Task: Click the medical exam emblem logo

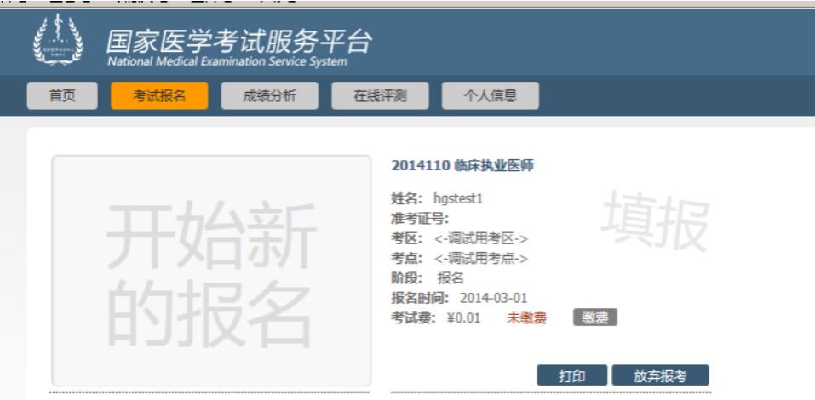Action: click(x=59, y=39)
